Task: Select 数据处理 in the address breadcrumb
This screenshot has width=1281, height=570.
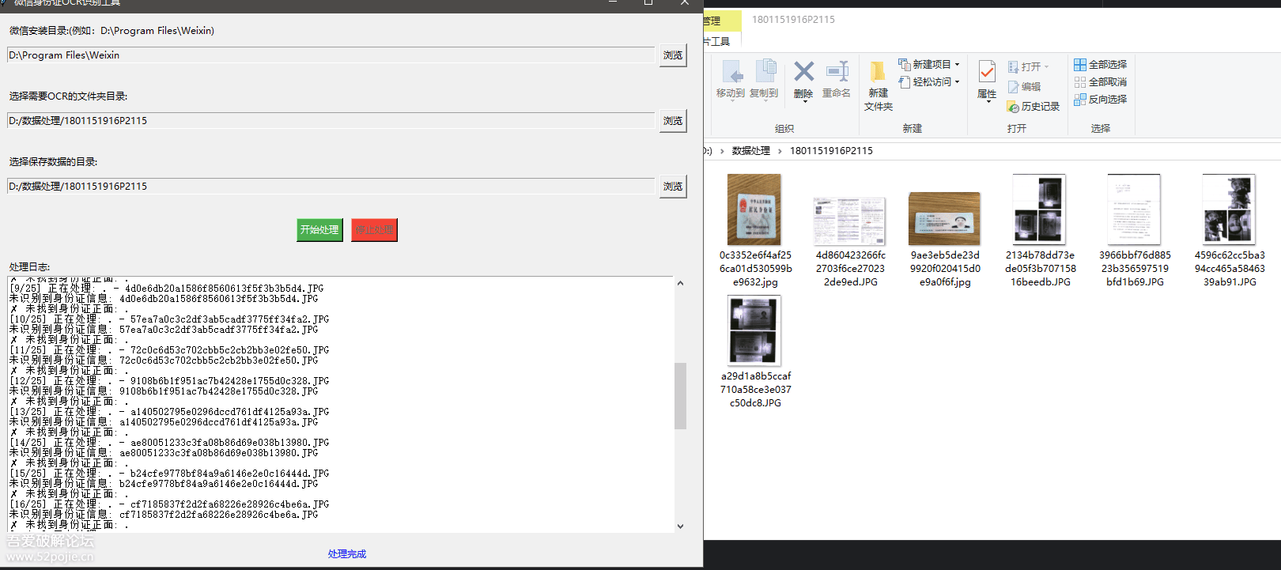Action: click(x=750, y=151)
